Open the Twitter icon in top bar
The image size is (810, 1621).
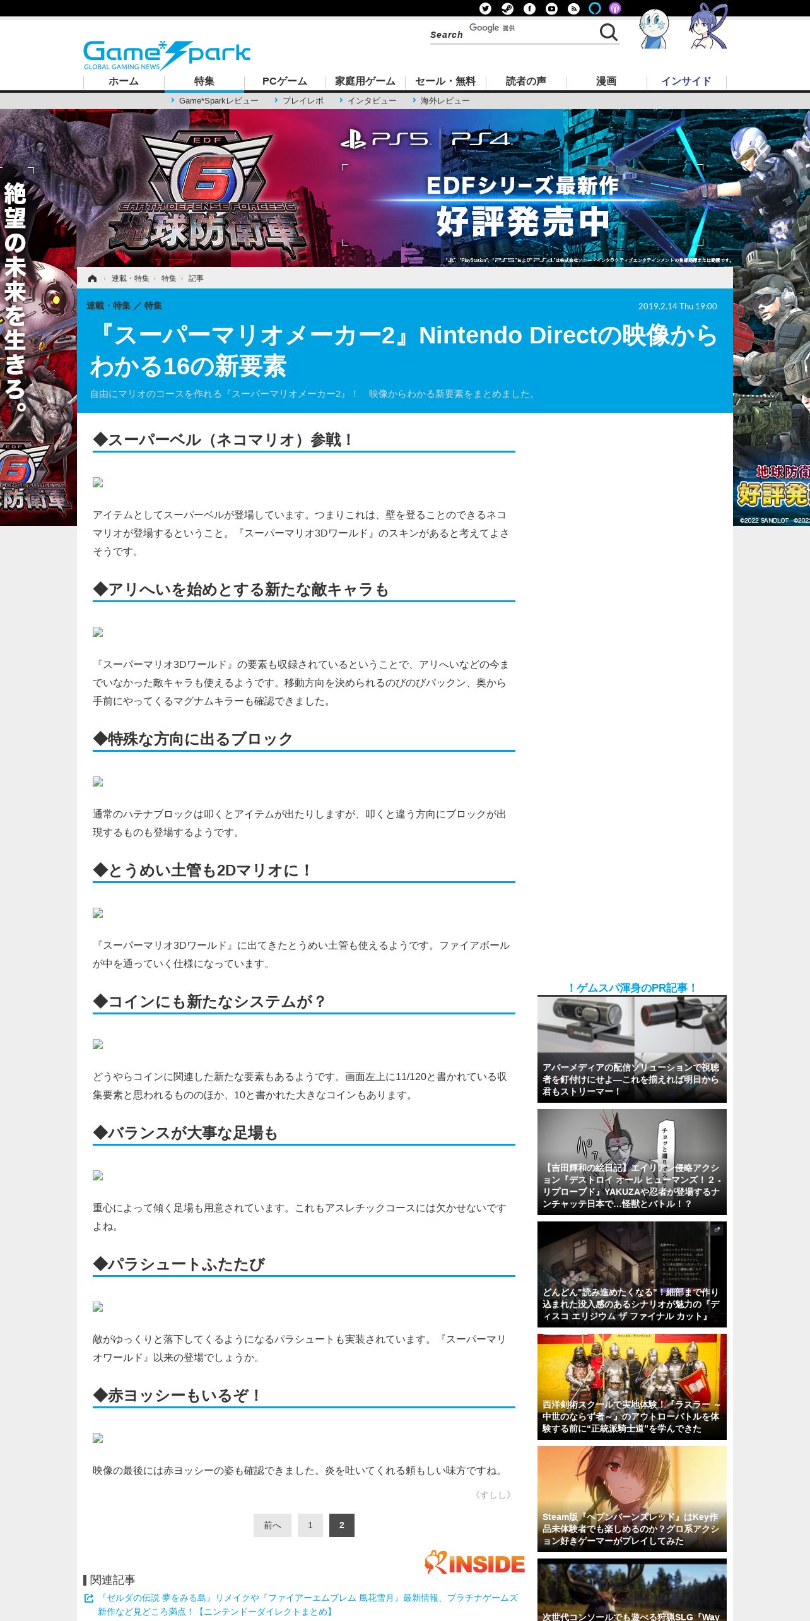485,8
